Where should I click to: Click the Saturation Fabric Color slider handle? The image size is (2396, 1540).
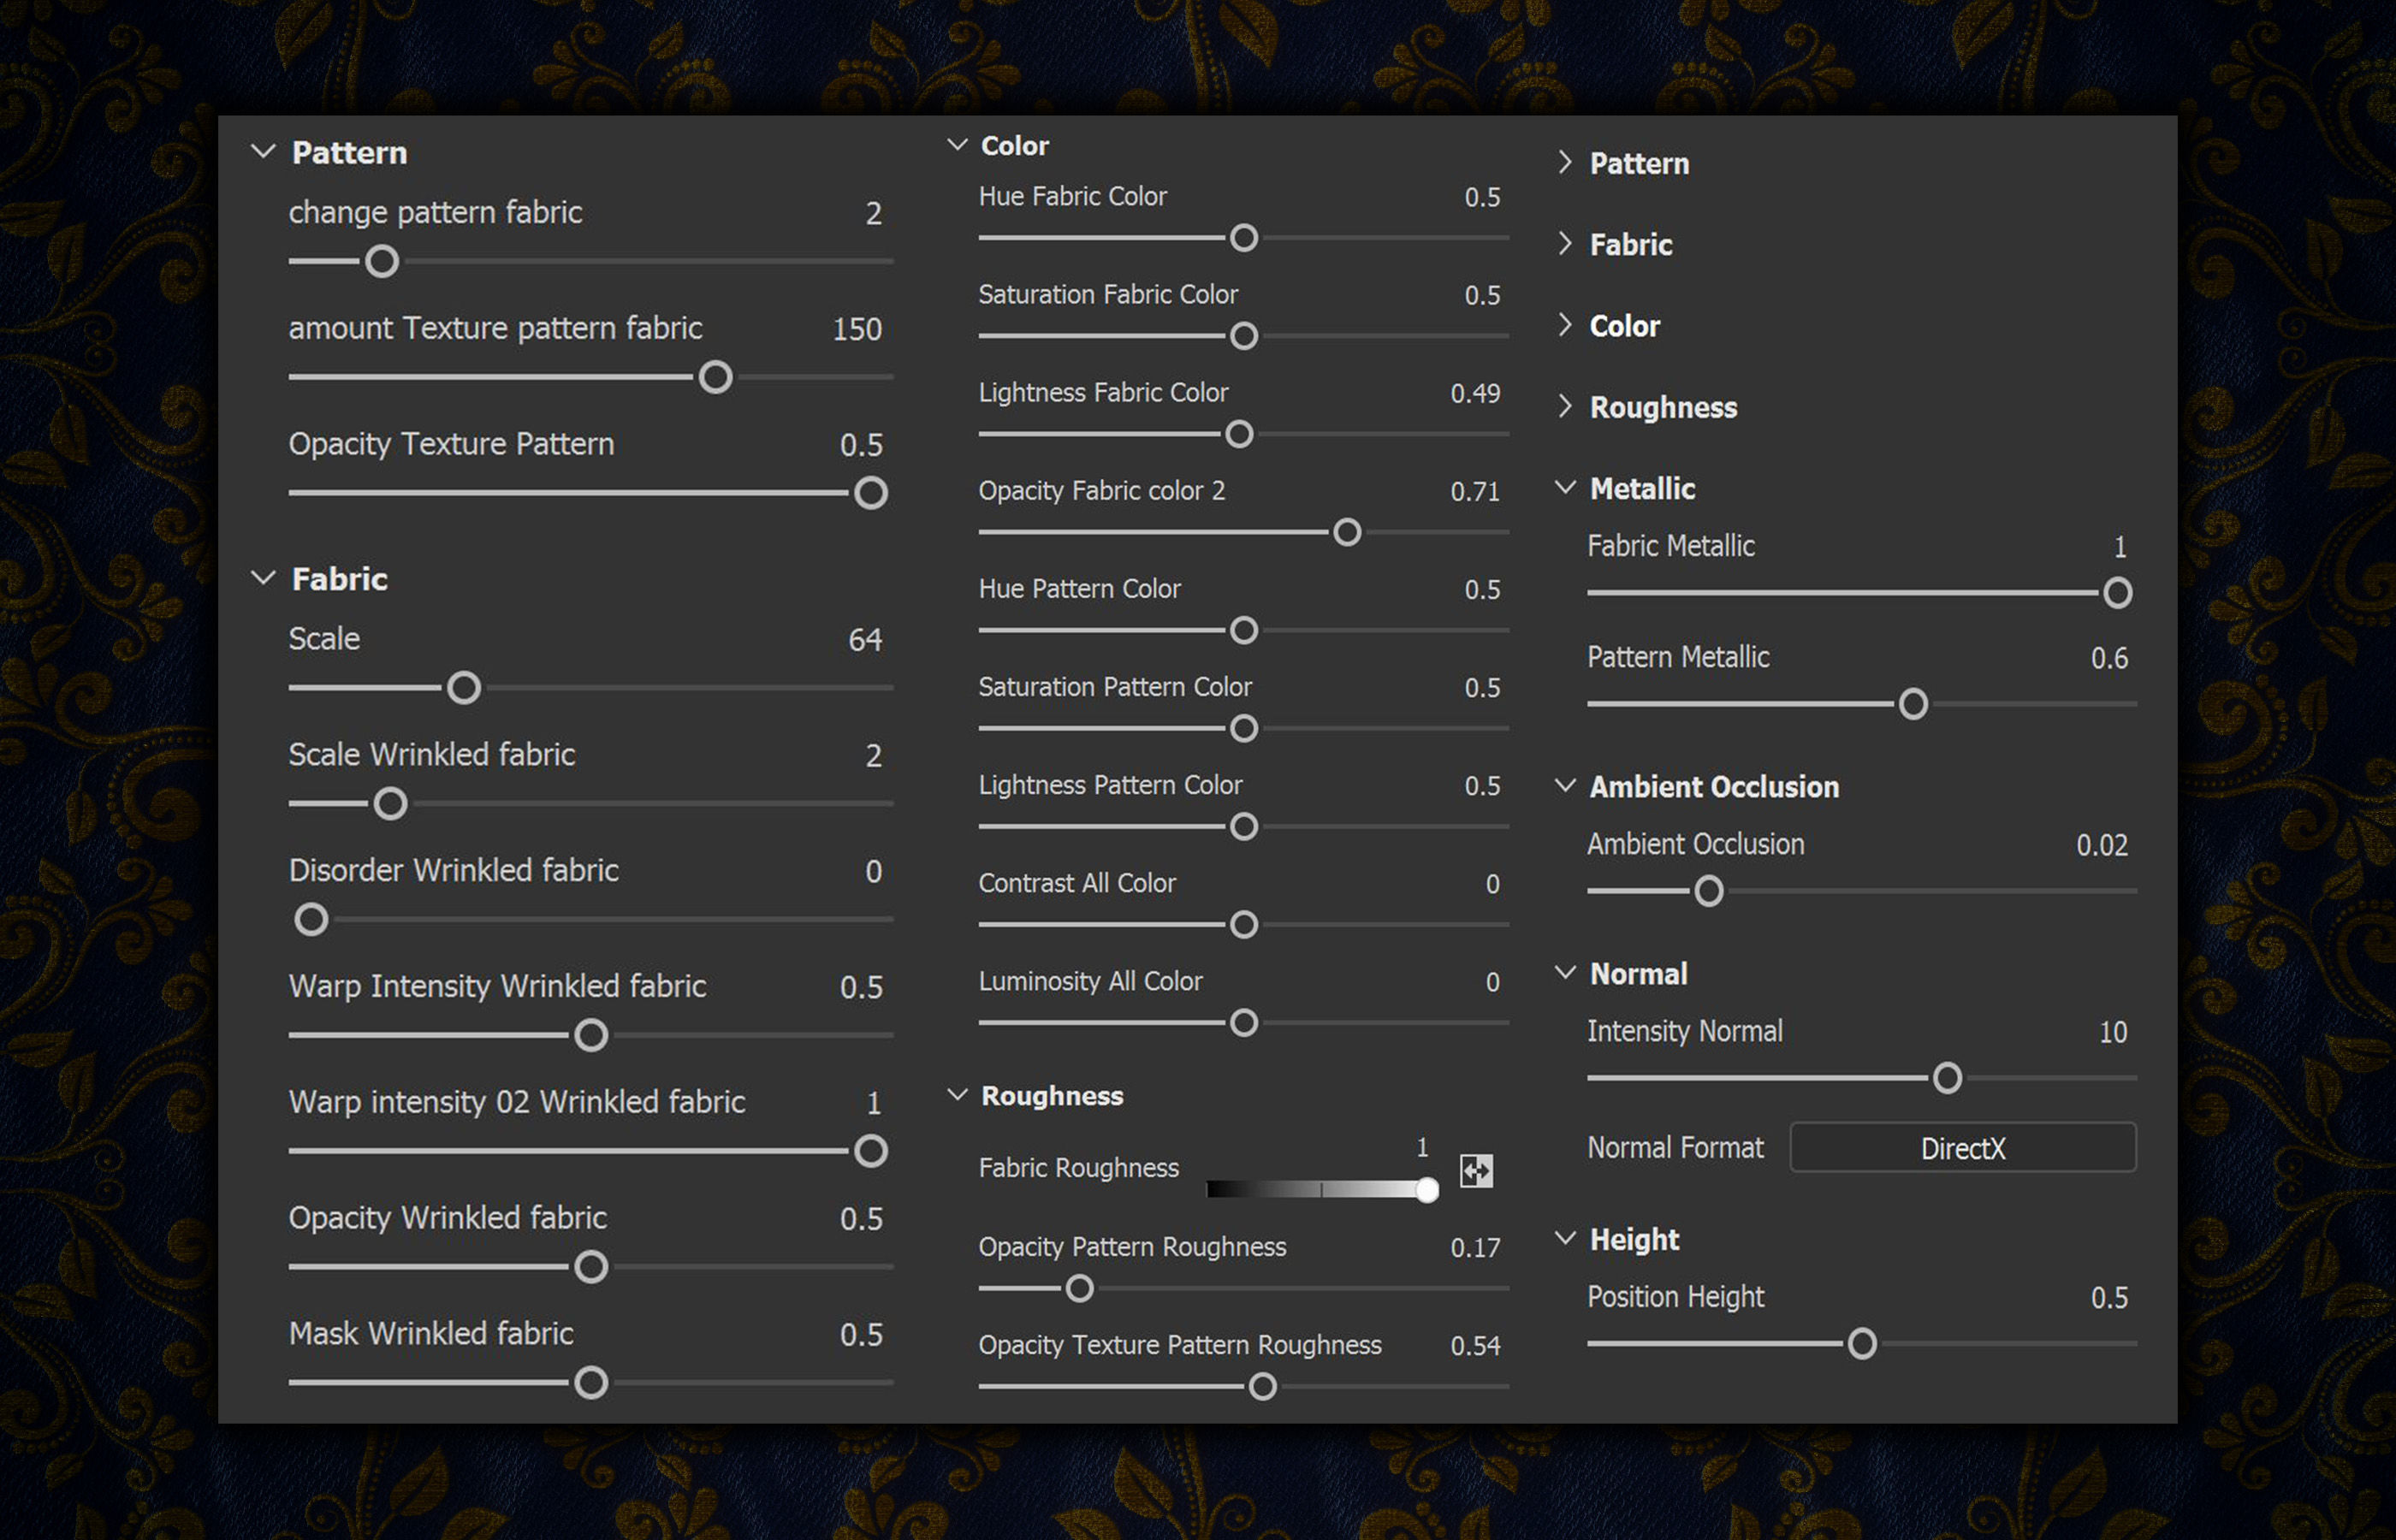1244,336
